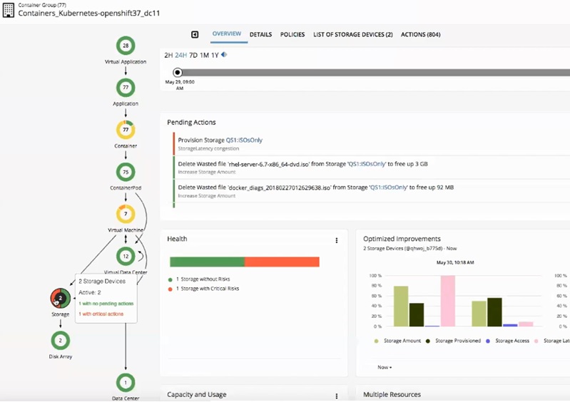The width and height of the screenshot is (570, 402).
Task: Select the Application supply chain node
Action: pyautogui.click(x=126, y=88)
